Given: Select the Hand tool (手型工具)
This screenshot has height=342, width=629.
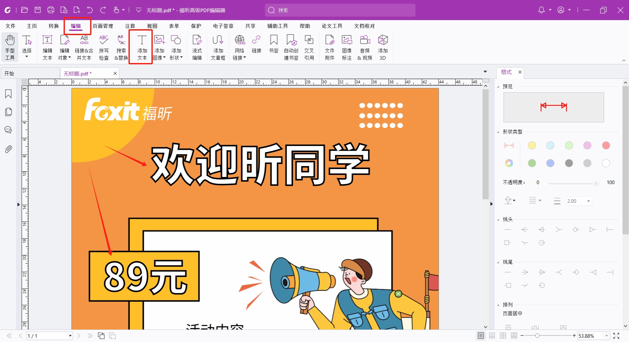Looking at the screenshot, I should pos(10,47).
